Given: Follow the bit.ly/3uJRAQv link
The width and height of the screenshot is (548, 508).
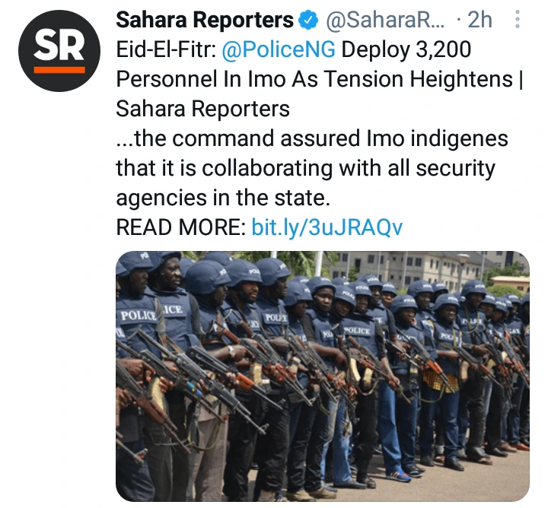Looking at the screenshot, I should point(327,227).
